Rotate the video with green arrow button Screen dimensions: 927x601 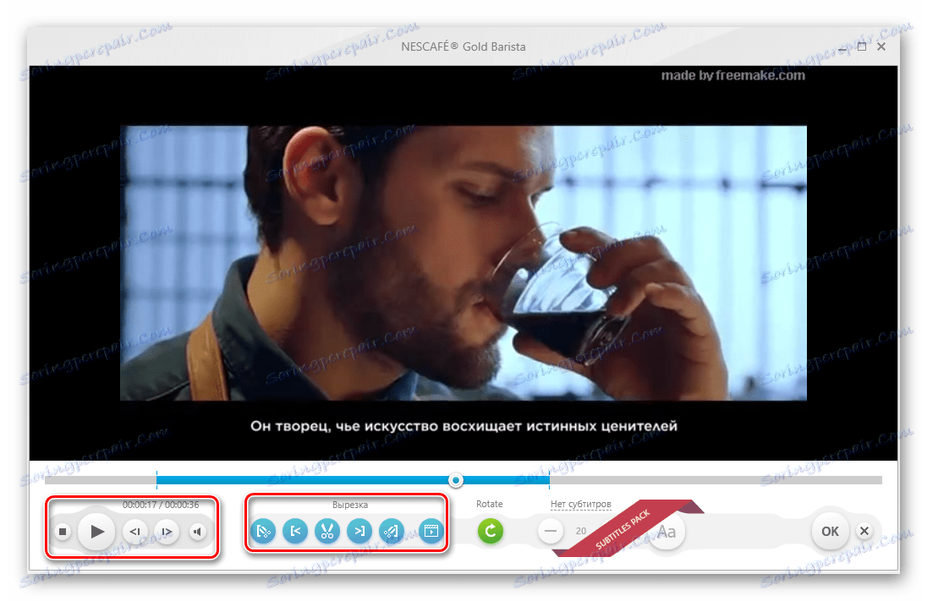(490, 531)
